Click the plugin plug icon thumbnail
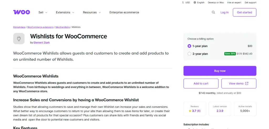Viewport: 269px width, 129px height. point(19,39)
